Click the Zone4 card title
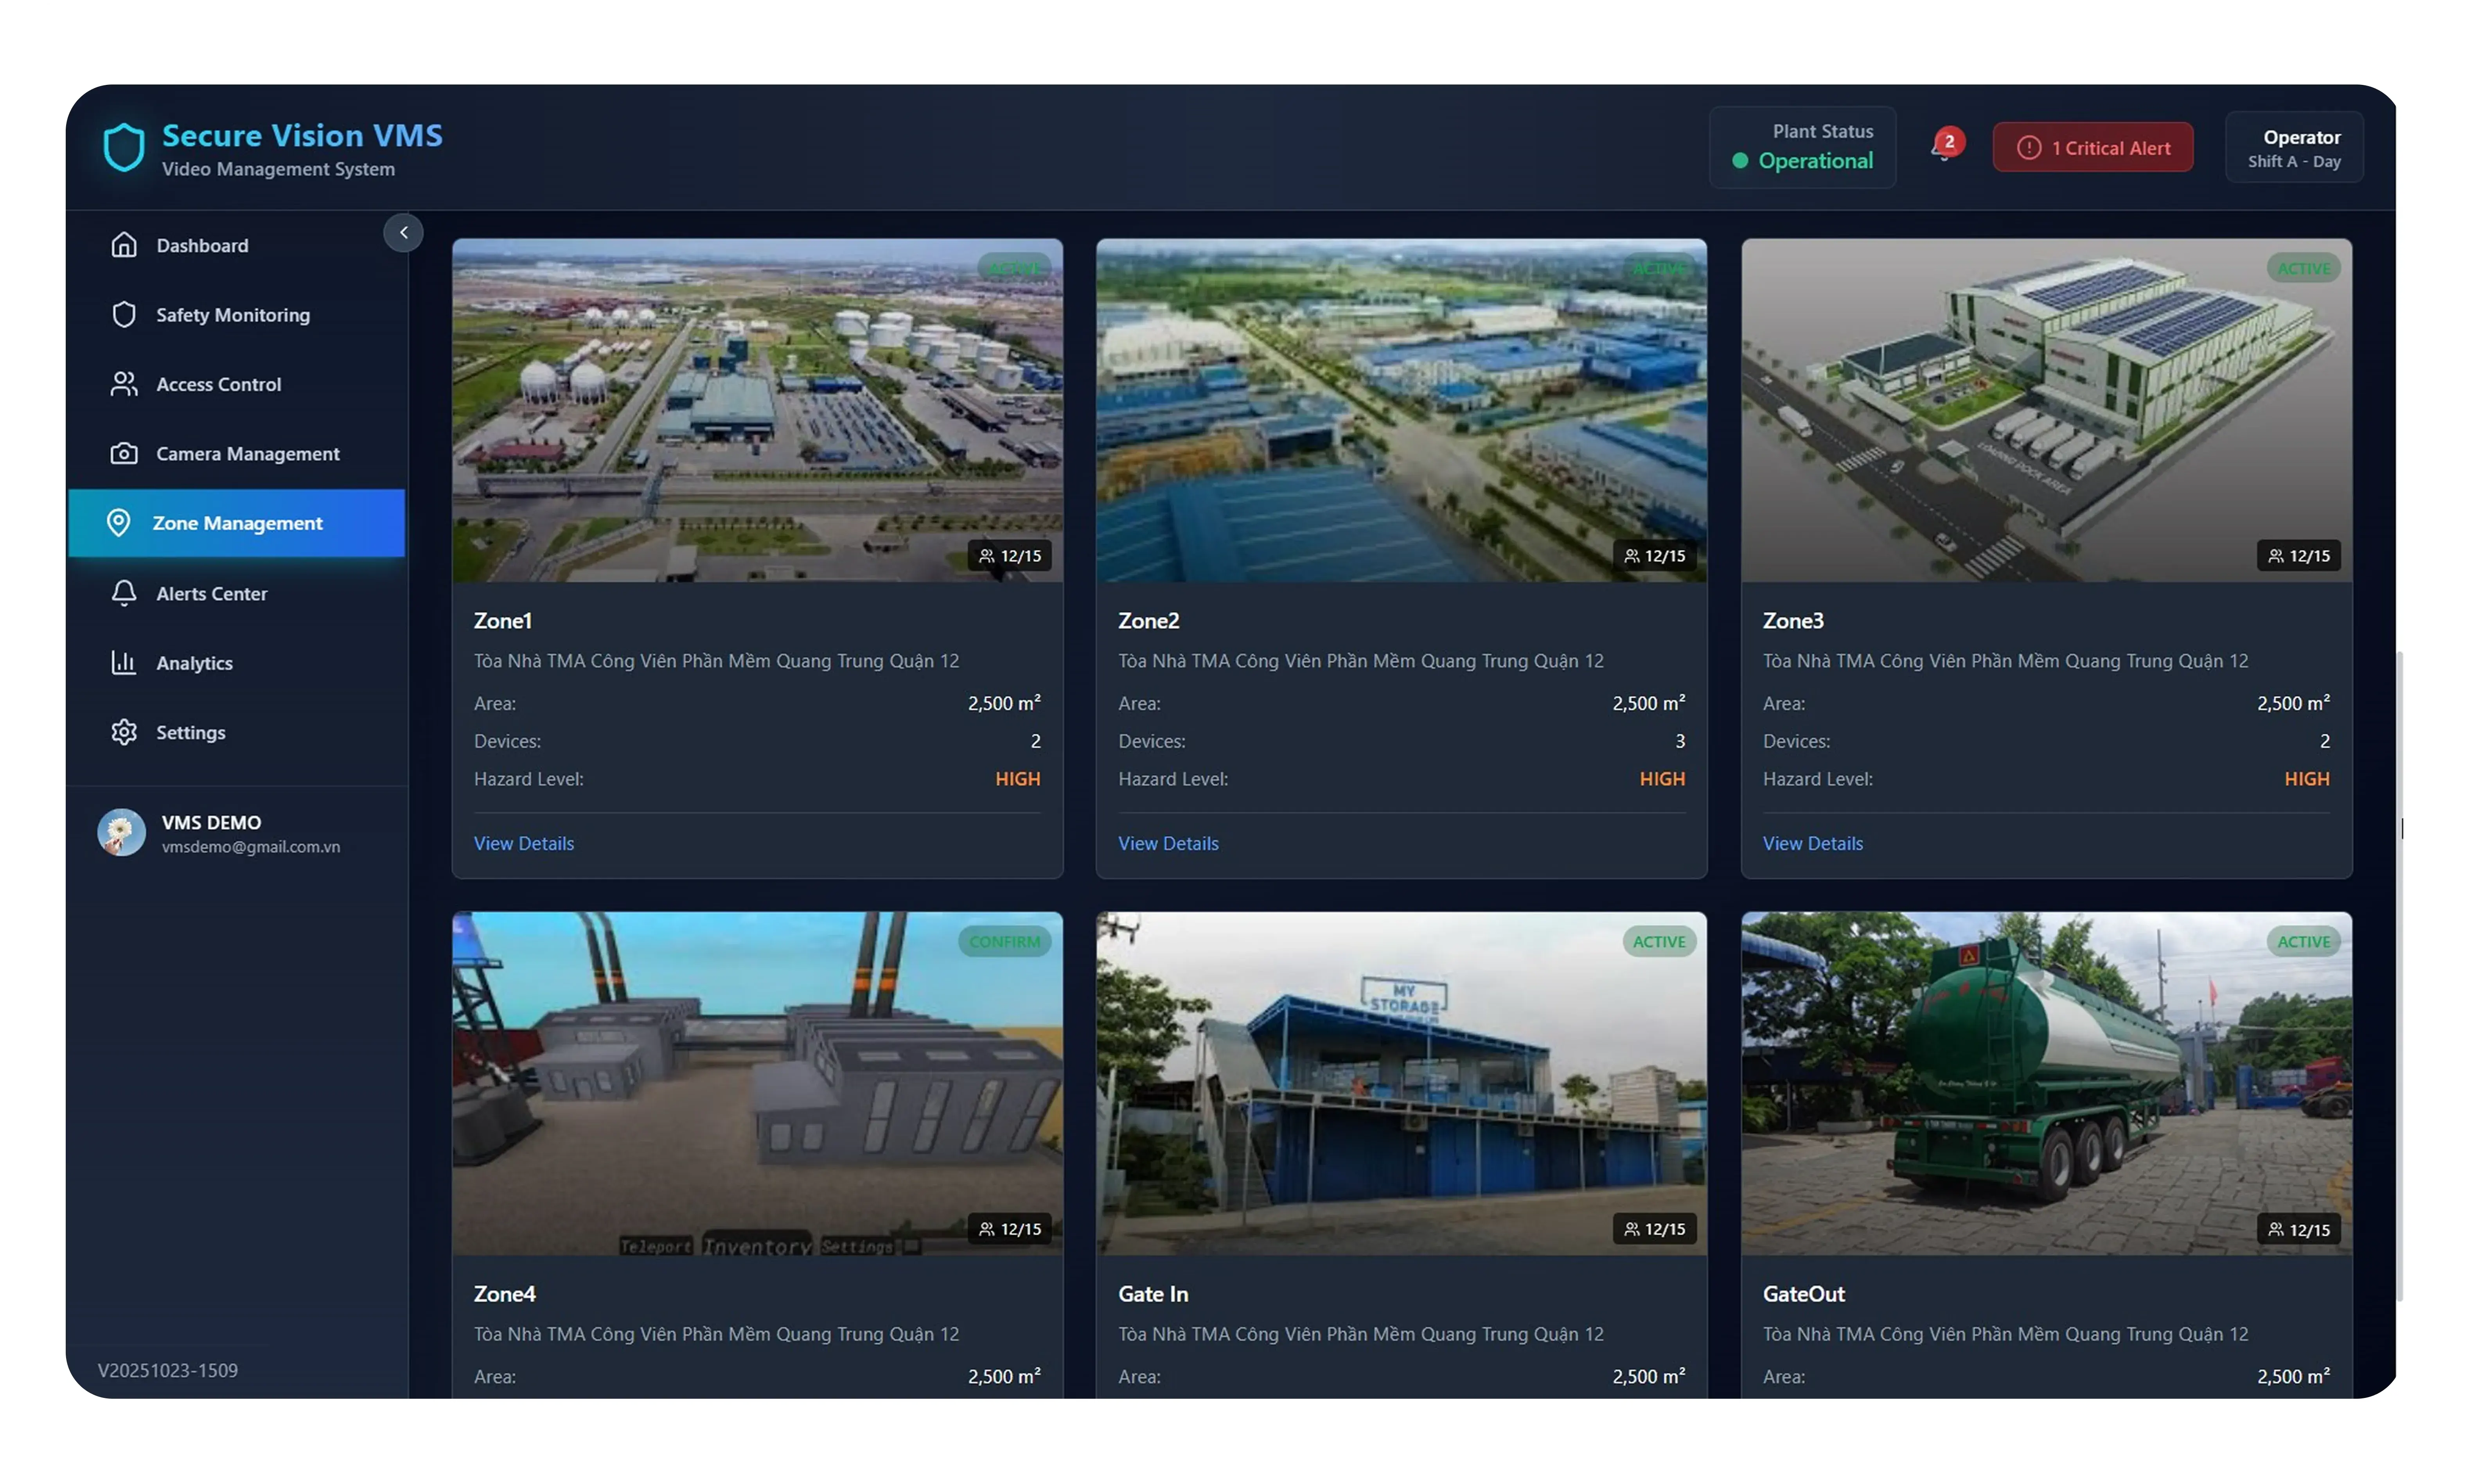Viewport: 2469px width, 1484px height. coord(505,1294)
